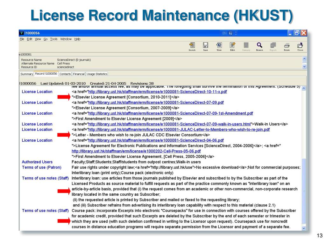Open the View menu
This screenshot has width=326, height=244.
[x=38, y=39]
